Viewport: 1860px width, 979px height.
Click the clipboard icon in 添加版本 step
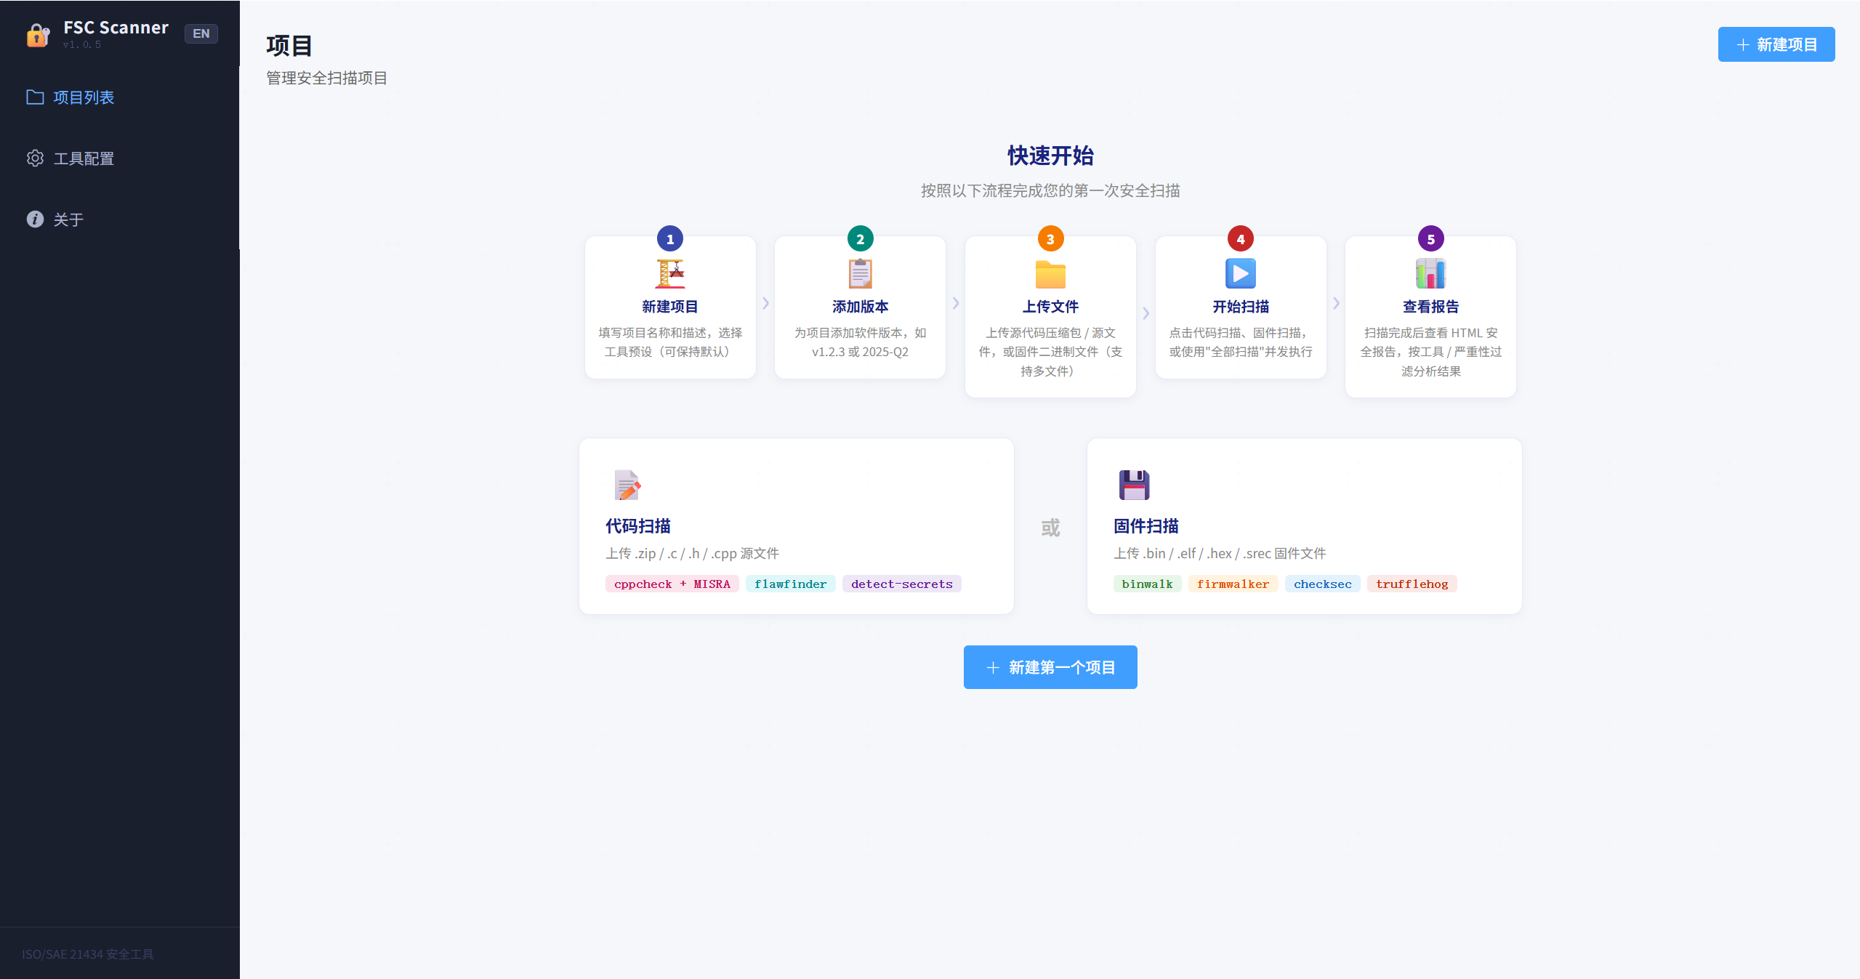(x=860, y=273)
